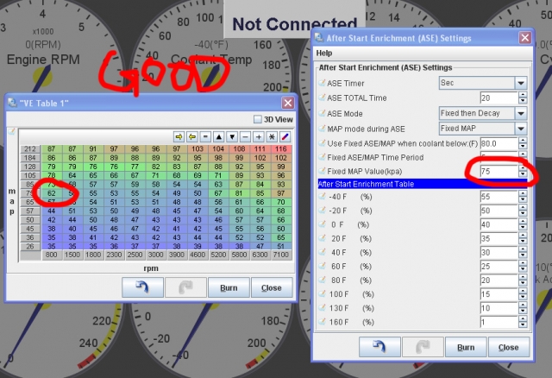This screenshot has height=378, width=552.
Task: Click the note icon beside ASE TOTAL Time
Action: (x=322, y=98)
